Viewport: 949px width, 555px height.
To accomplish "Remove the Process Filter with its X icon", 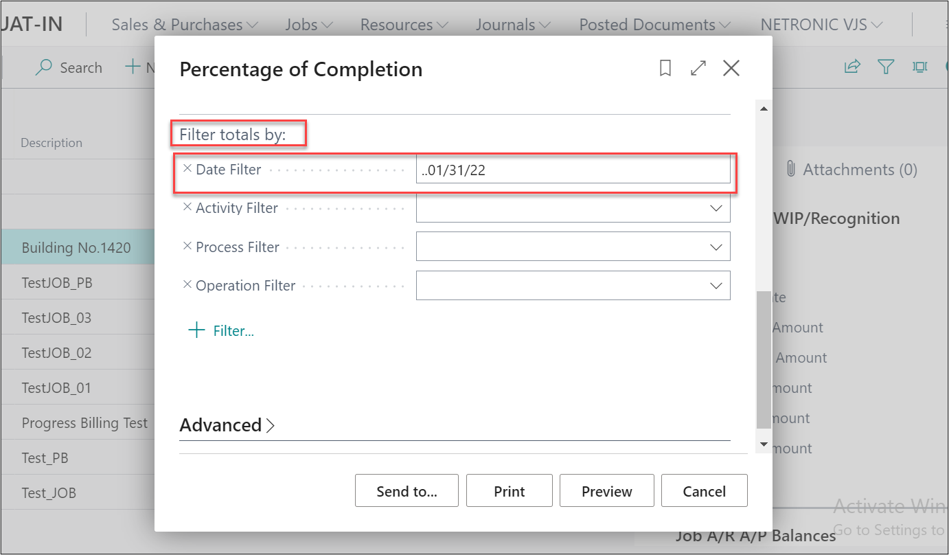I will (x=187, y=247).
